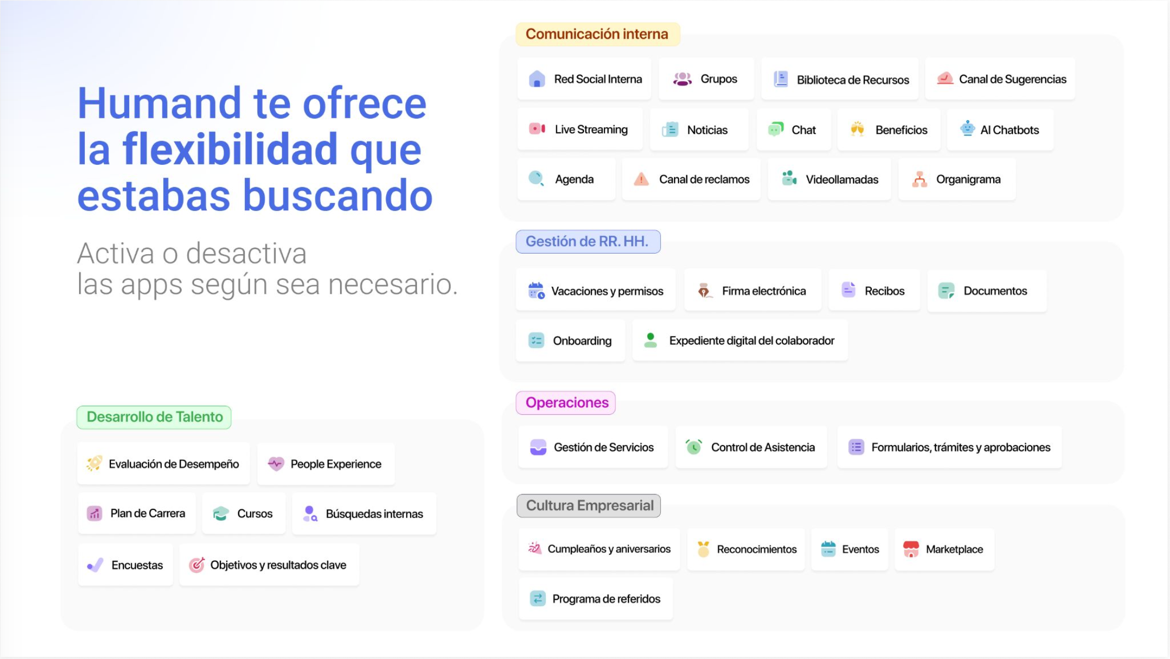Open the Canal de Sugerencias text label

pyautogui.click(x=1013, y=79)
